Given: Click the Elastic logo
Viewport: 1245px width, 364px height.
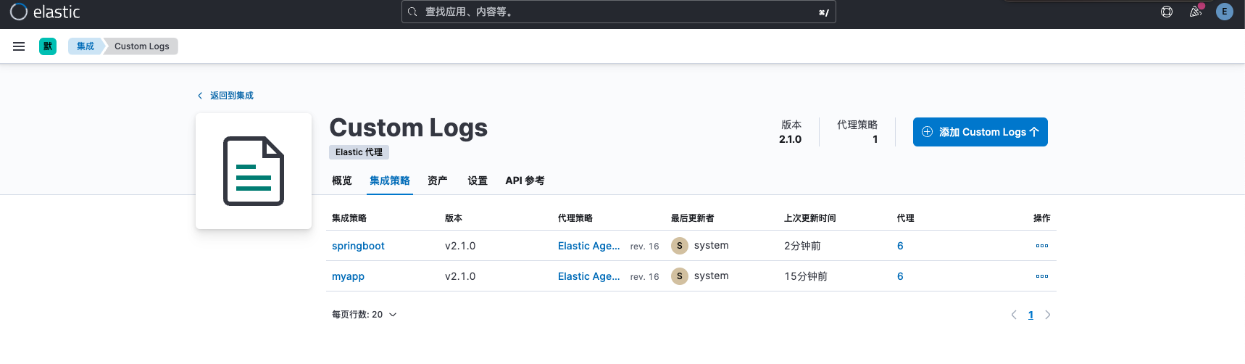Looking at the screenshot, I should (x=45, y=12).
